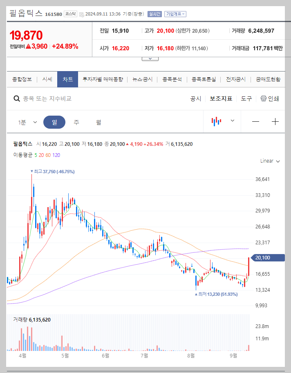
Task: Open the Linear scale dropdown
Action: point(269,161)
